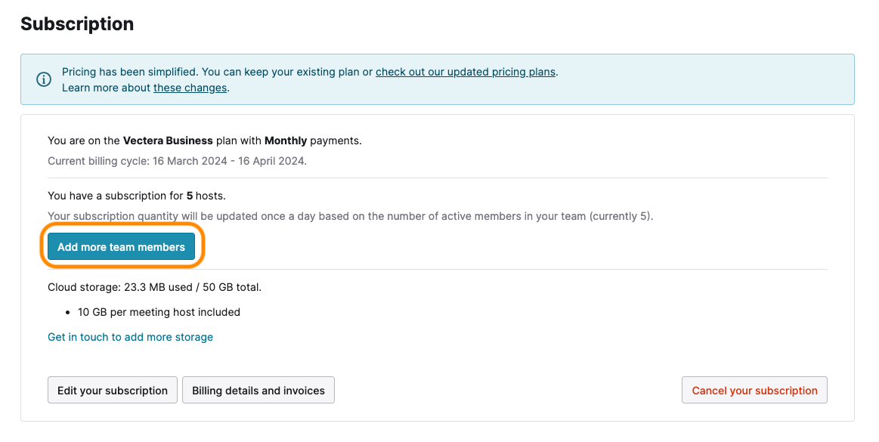Select the 'subscription quantity will be updated' note
879x442 pixels.
(x=351, y=215)
